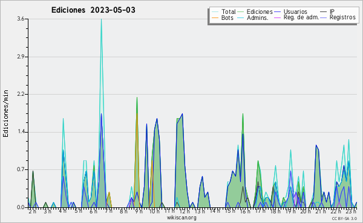363x223 pixels.
Task: Click the 15 h x-axis label
Action: (230, 211)
